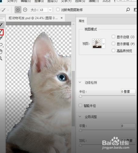
Task: Enable 显示边缘 (J) checkbox
Action: point(113,37)
